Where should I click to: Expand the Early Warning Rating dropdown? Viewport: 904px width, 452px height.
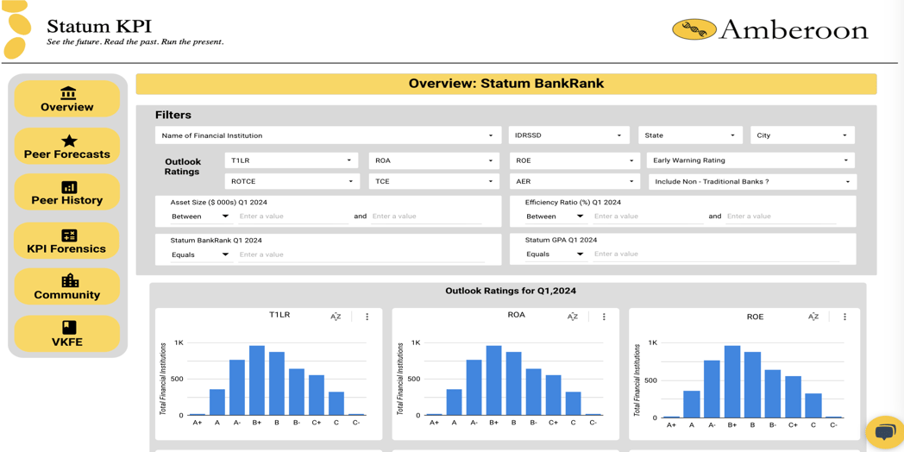(750, 160)
